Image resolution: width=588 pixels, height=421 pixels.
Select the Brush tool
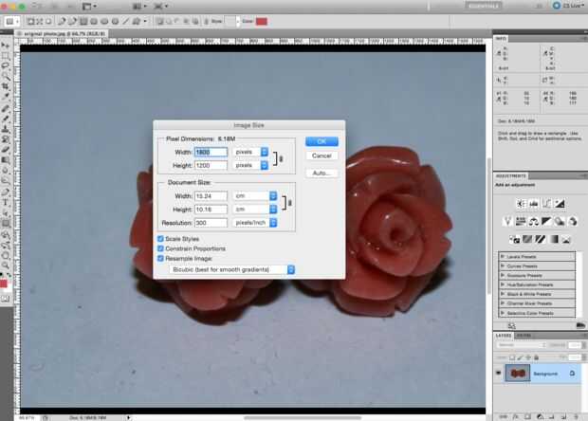pos(6,119)
